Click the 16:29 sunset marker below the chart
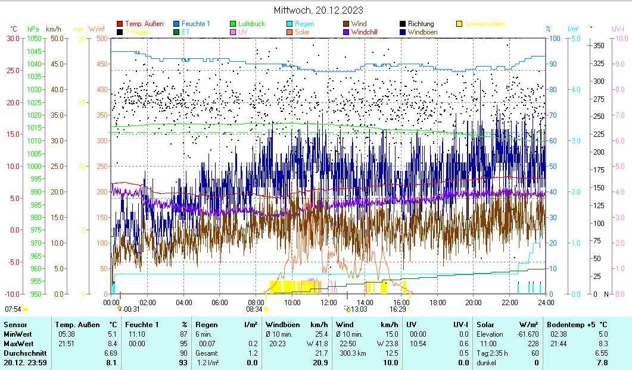This screenshot has width=632, height=370. click(398, 309)
